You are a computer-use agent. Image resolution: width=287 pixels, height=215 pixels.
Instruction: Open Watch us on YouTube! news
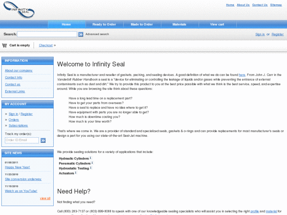[x=21, y=191]
